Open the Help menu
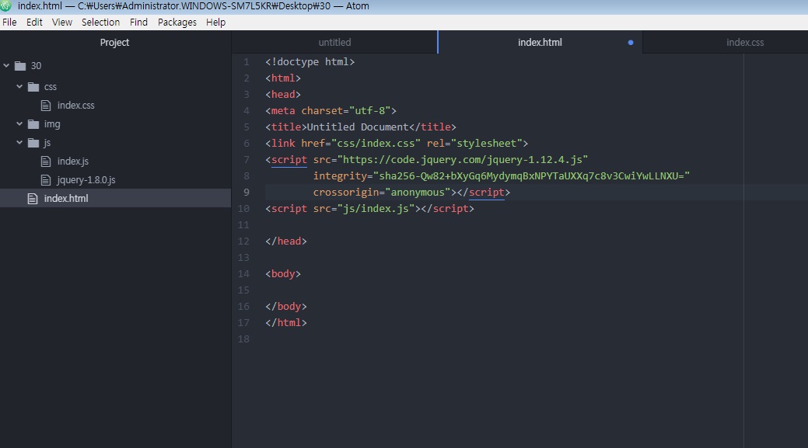This screenshot has width=808, height=448. [215, 22]
